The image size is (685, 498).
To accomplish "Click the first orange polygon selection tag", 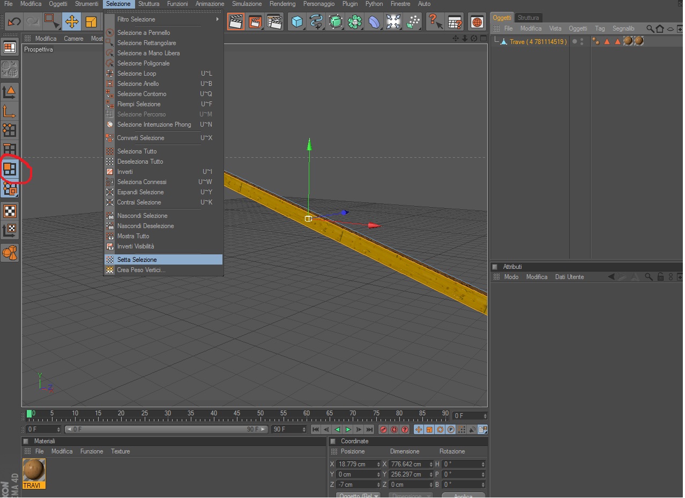I will click(607, 41).
